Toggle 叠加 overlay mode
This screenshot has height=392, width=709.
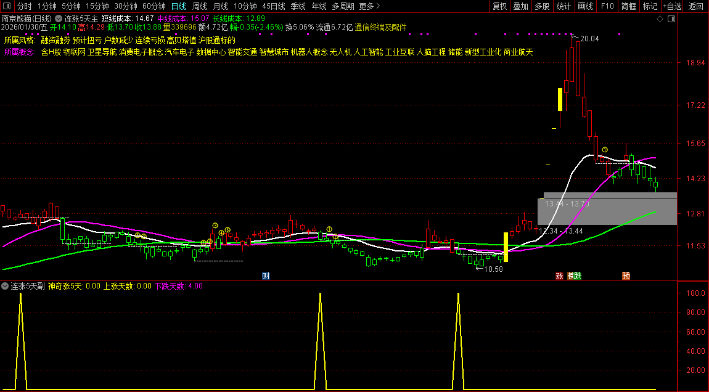click(x=521, y=6)
